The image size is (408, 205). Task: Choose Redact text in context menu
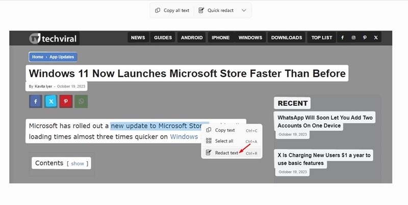(x=232, y=153)
